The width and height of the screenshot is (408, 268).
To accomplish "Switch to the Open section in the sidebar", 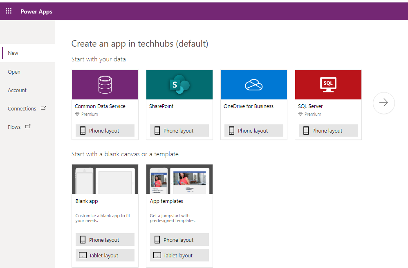I will [14, 72].
